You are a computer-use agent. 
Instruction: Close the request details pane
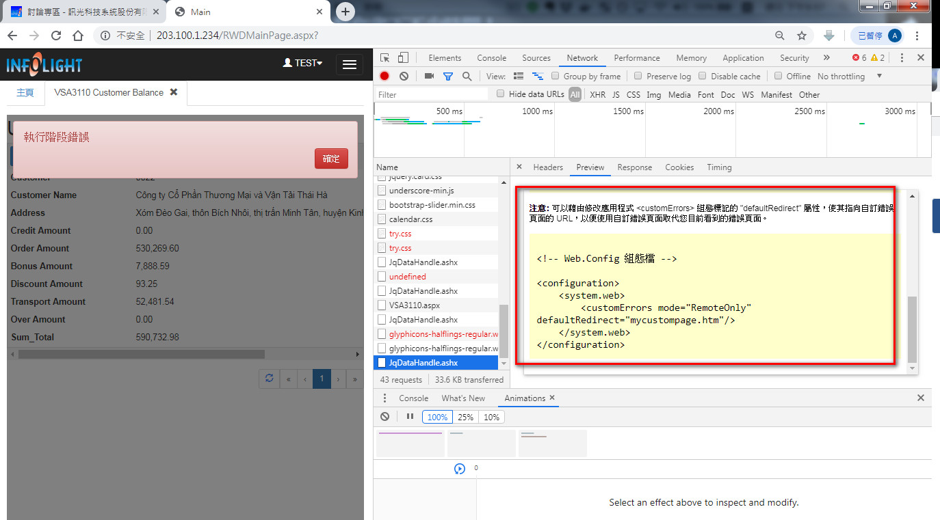pos(519,167)
